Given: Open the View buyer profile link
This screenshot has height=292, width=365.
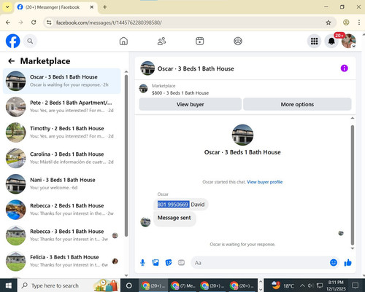Looking at the screenshot, I should click(x=265, y=182).
